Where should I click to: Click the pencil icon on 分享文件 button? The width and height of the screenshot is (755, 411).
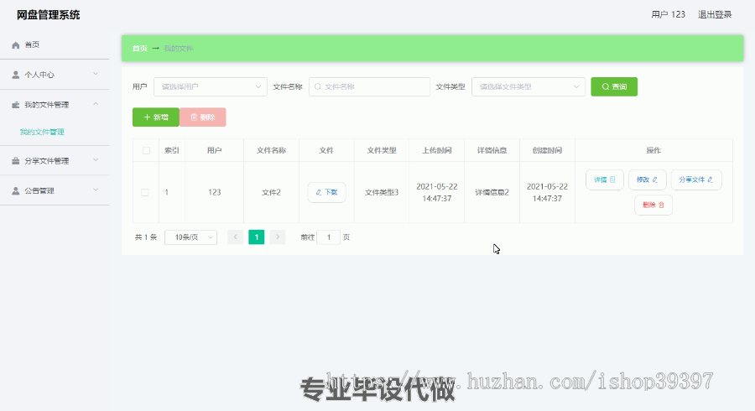coord(711,179)
